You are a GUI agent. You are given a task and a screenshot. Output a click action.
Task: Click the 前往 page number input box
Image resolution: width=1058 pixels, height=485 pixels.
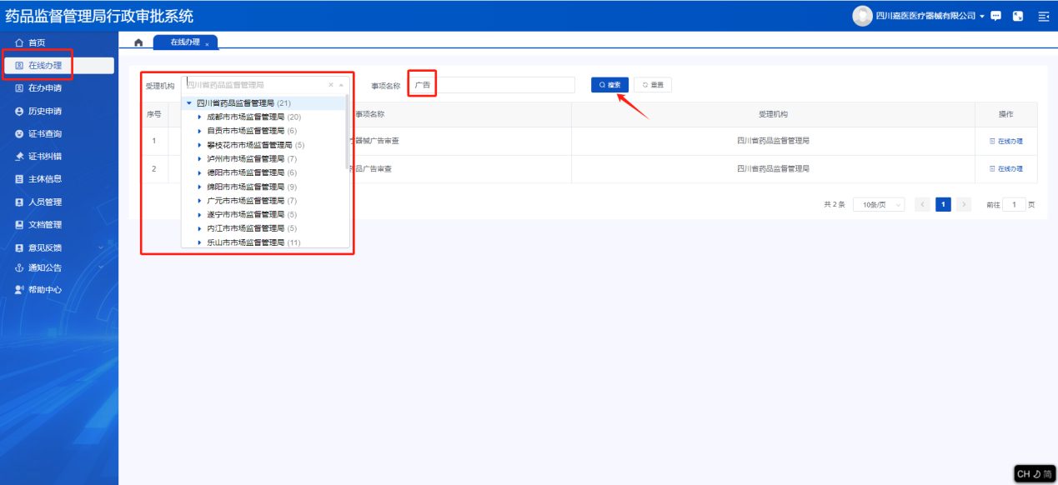click(1014, 204)
